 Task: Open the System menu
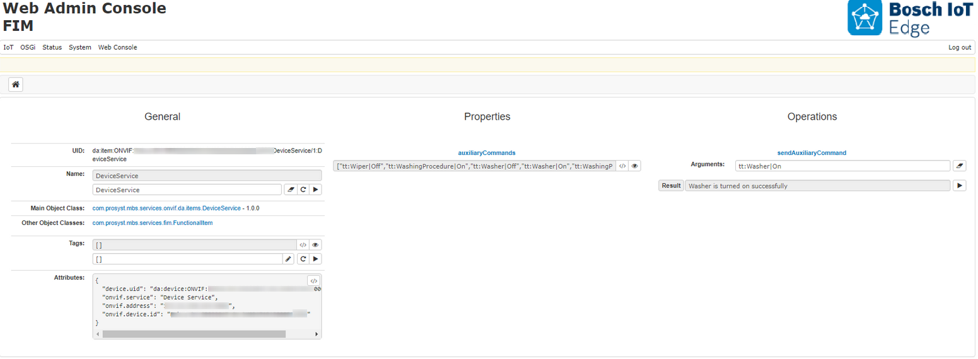(80, 47)
